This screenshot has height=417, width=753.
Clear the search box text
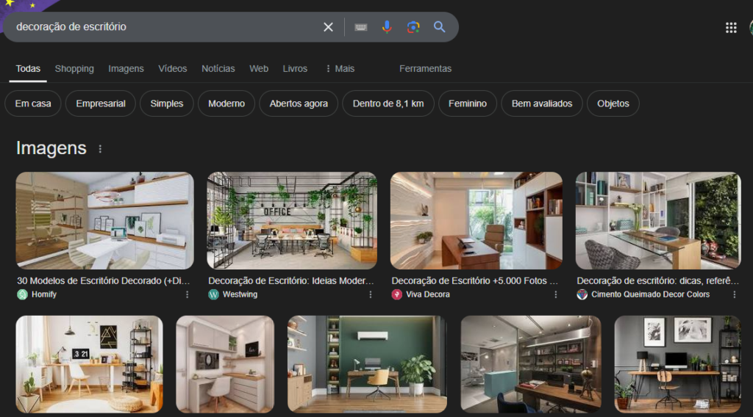pyautogui.click(x=328, y=27)
